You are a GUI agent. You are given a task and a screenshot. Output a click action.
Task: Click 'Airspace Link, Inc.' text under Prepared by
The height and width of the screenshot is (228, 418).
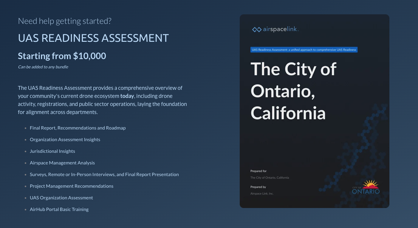click(x=262, y=193)
